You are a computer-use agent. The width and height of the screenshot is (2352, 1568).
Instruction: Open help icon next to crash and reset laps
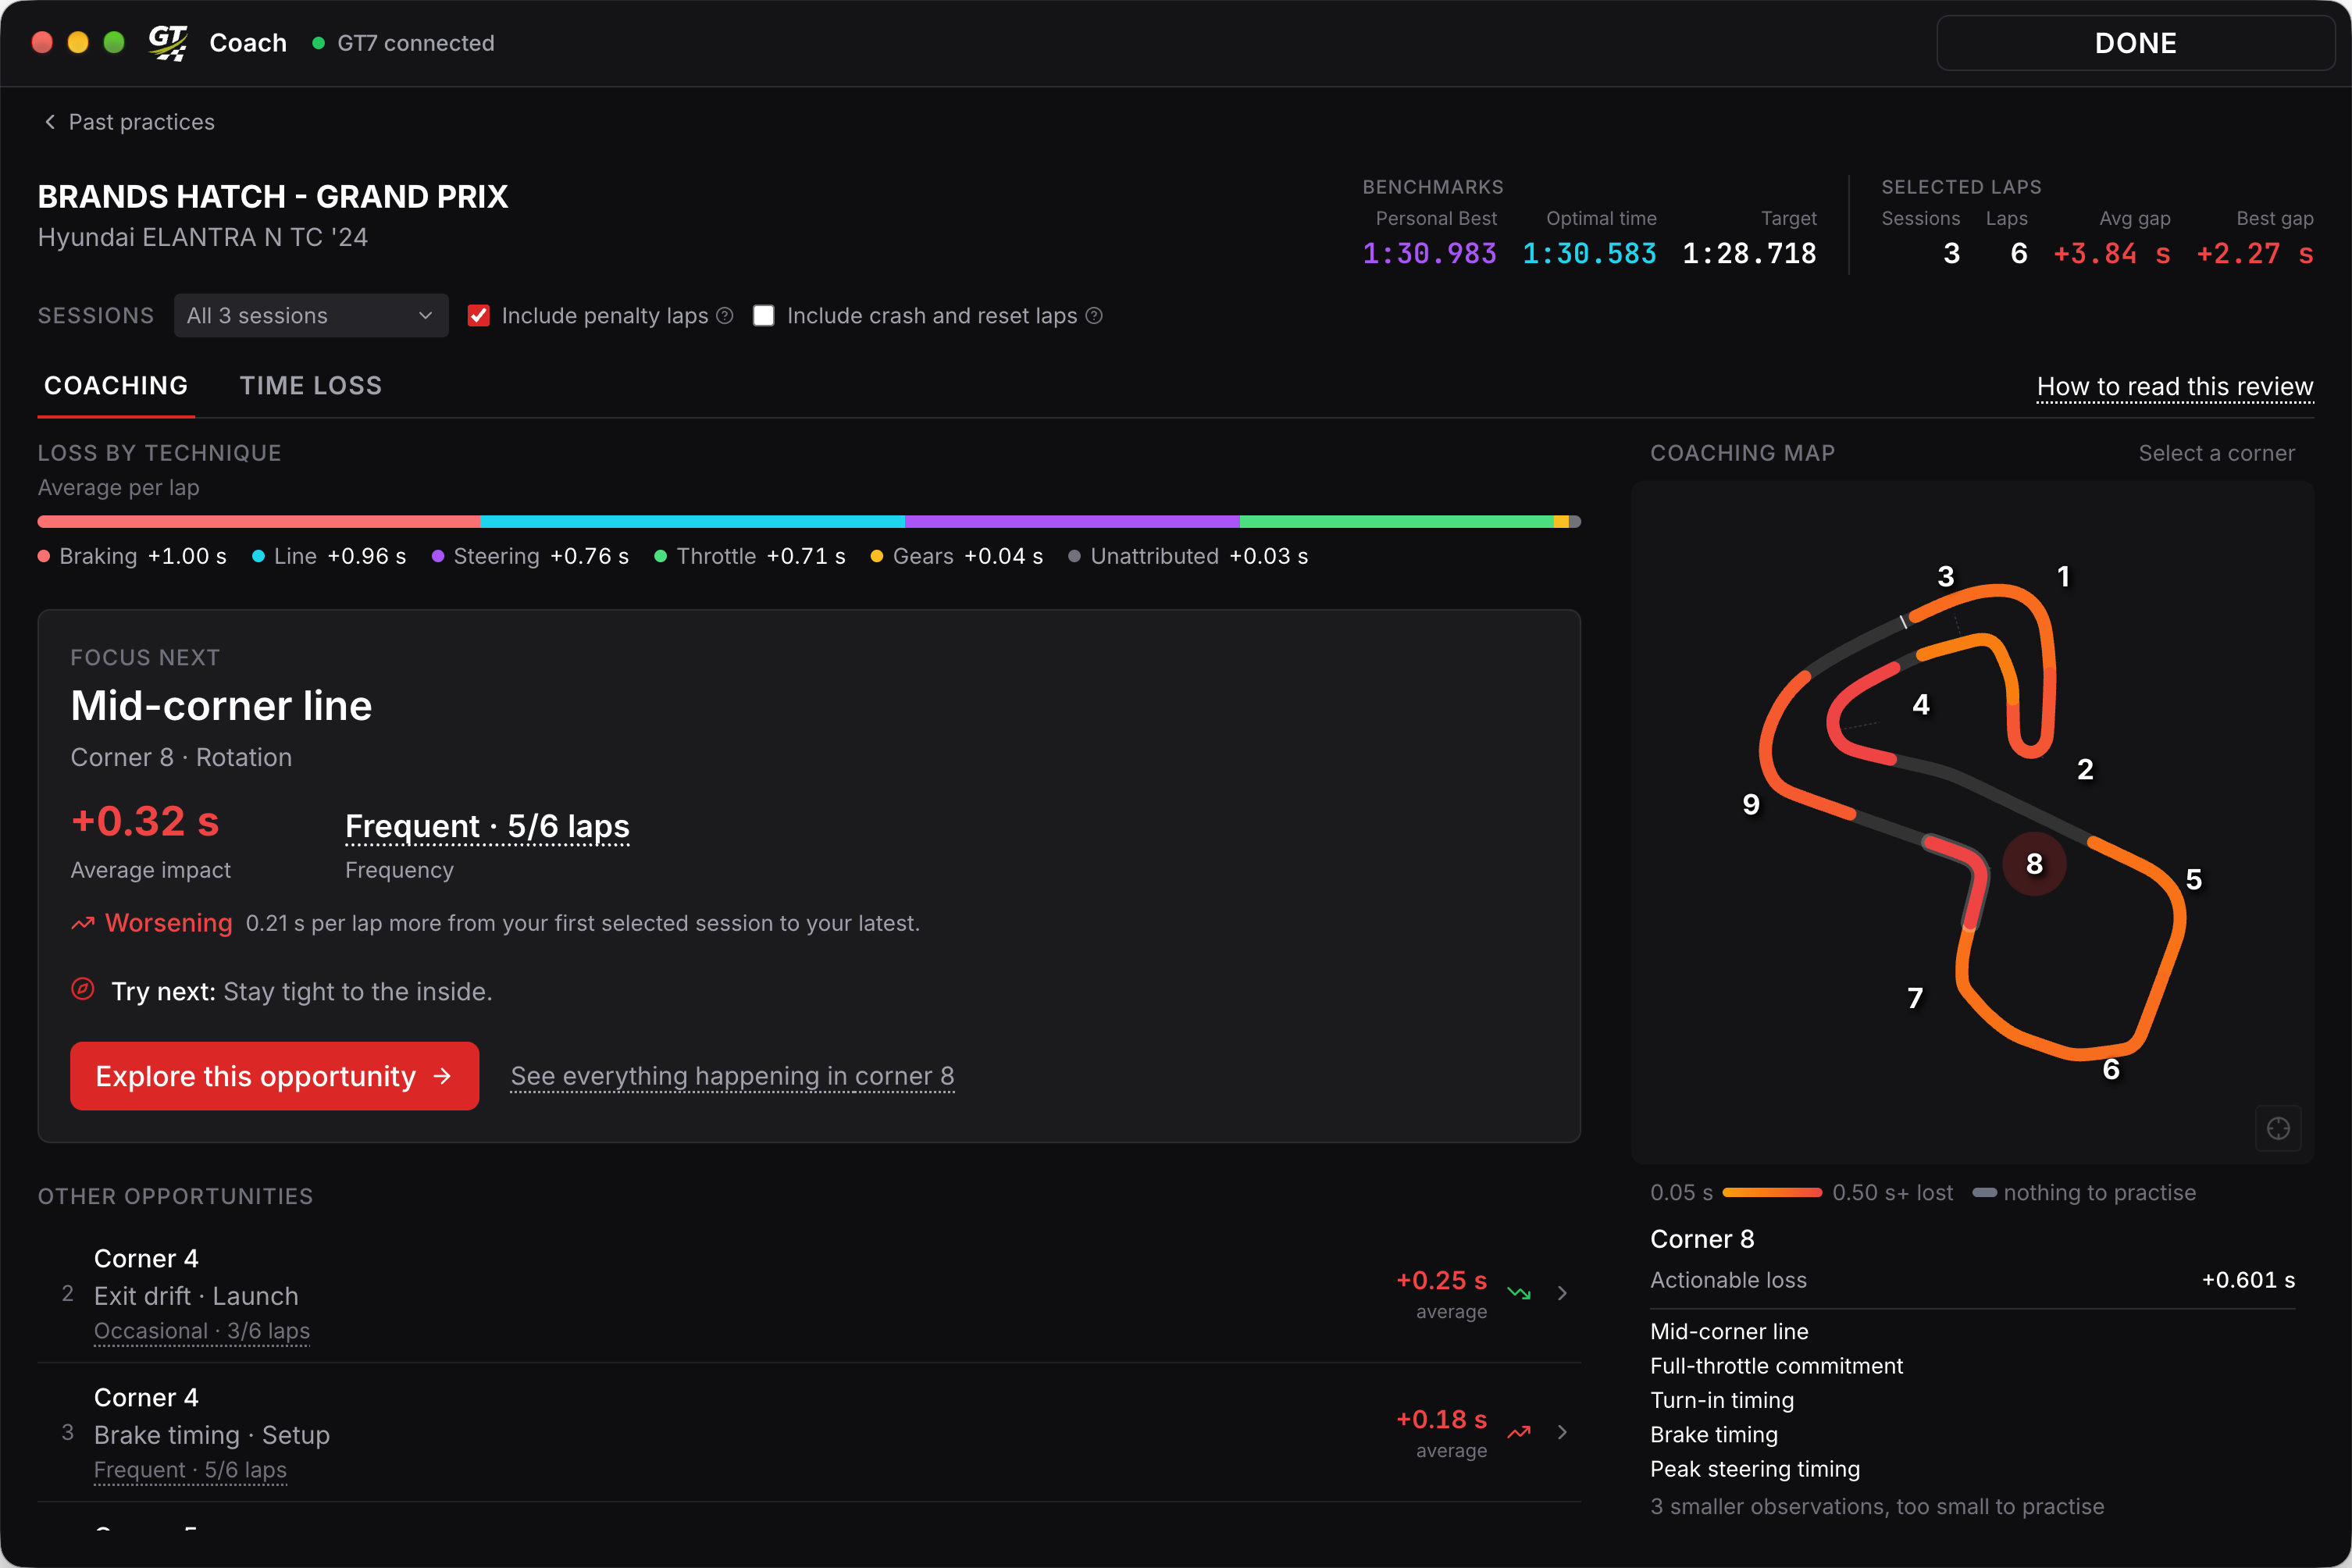[x=1094, y=316]
